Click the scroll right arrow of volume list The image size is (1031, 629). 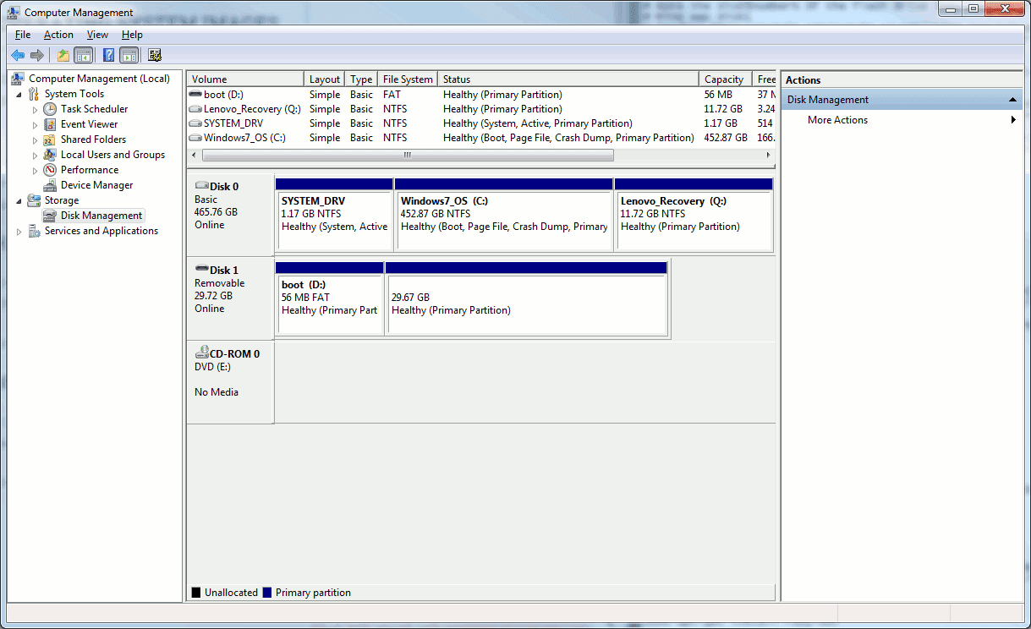coord(769,156)
